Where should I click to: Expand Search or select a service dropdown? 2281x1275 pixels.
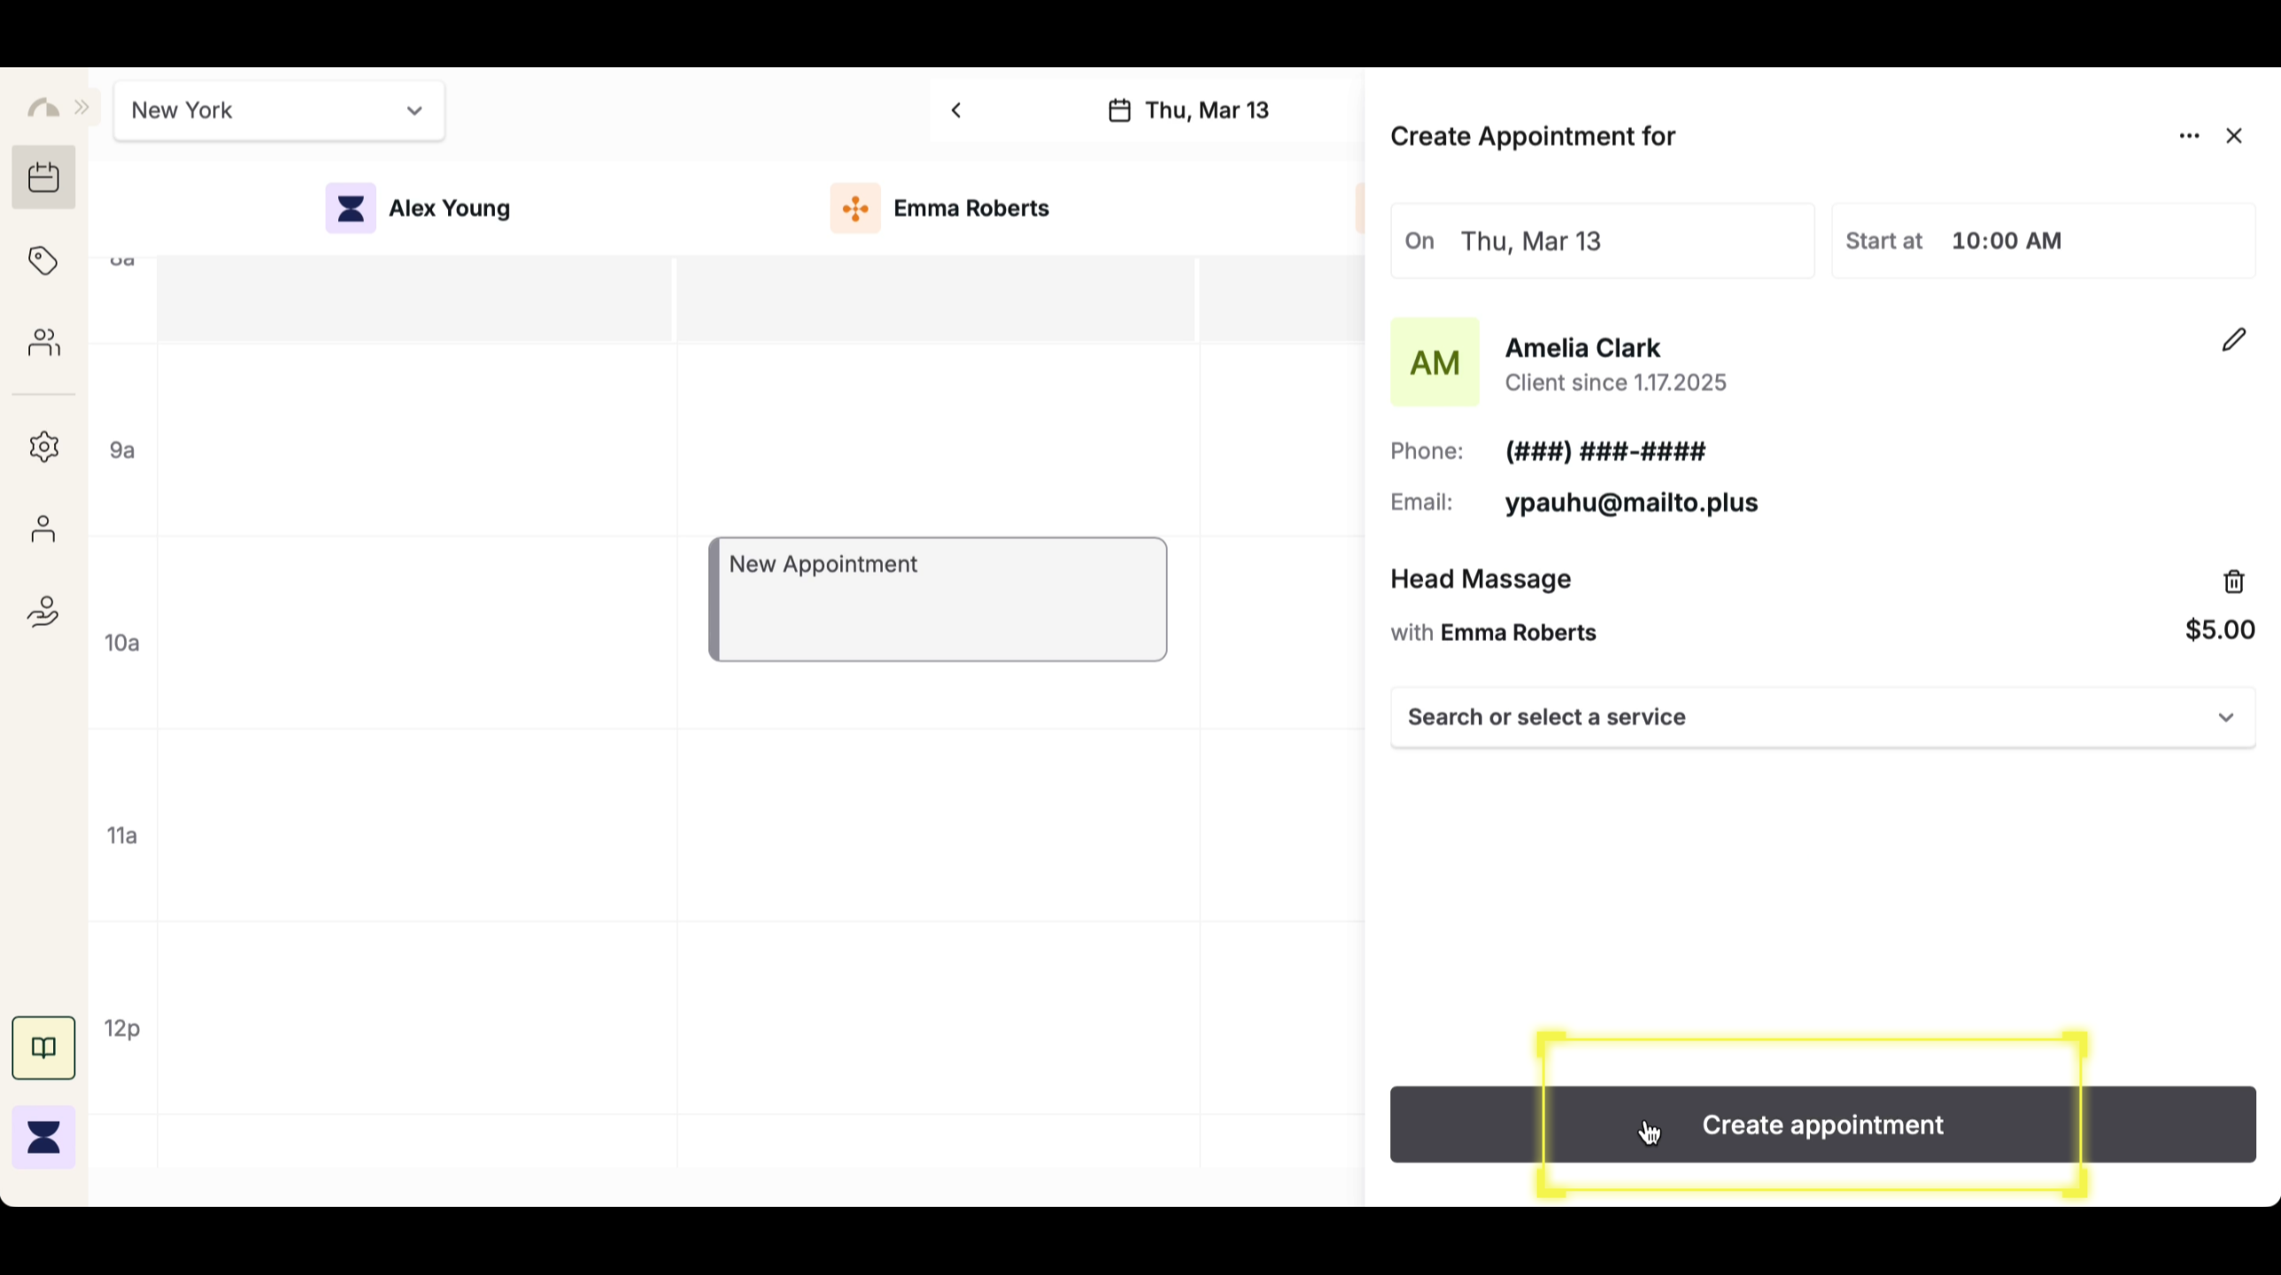click(1822, 717)
